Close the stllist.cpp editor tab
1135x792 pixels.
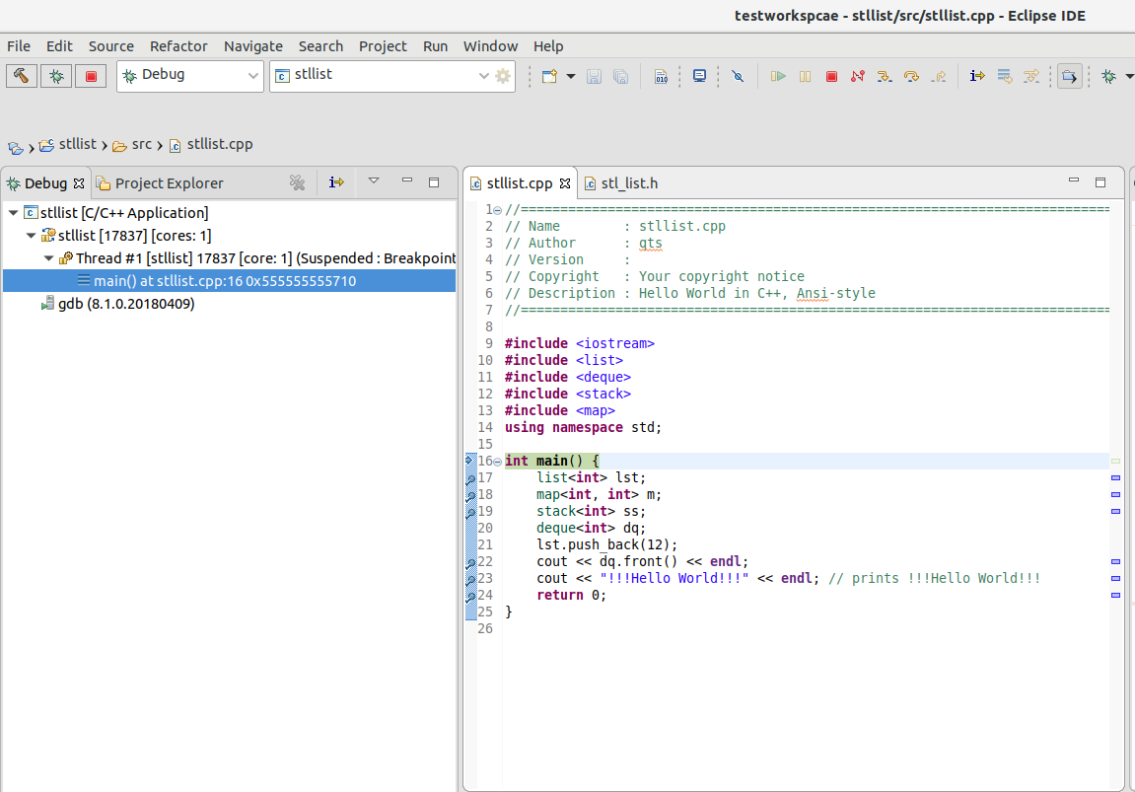[x=565, y=183]
